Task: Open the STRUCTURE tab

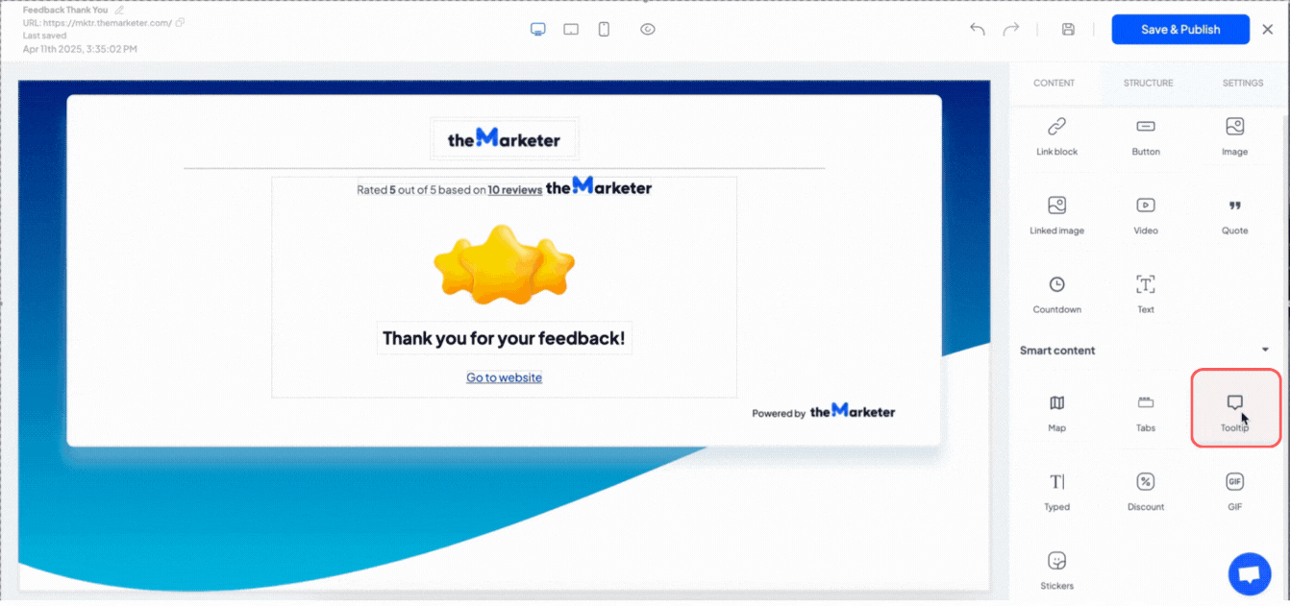Action: (x=1148, y=84)
